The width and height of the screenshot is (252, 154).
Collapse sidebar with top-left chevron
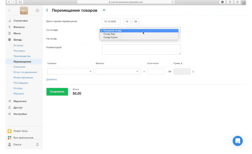click(x=9, y=10)
